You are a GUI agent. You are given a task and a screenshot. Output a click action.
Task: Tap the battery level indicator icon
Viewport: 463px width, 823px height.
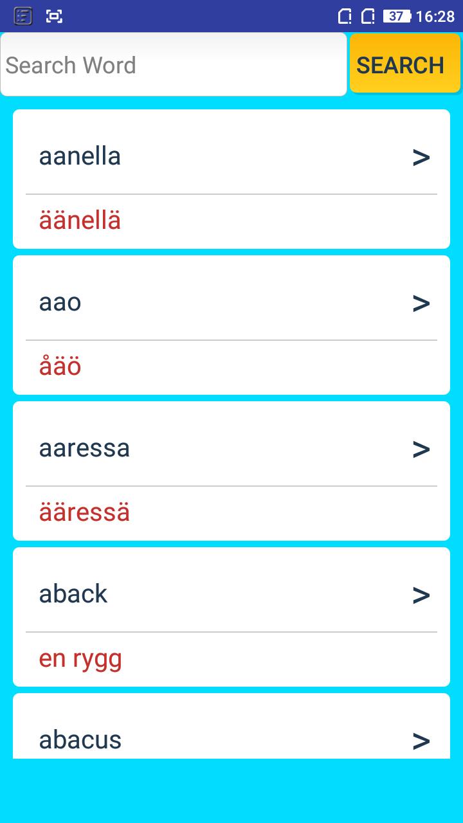point(397,16)
